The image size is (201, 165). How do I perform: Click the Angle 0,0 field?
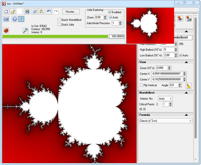tap(174, 85)
